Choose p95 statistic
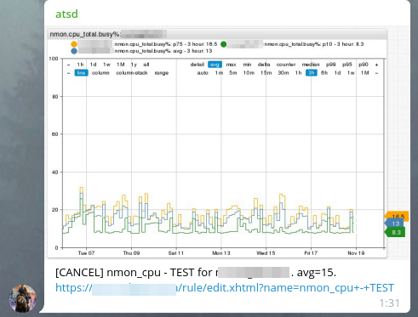This screenshot has height=317, width=418. click(347, 65)
